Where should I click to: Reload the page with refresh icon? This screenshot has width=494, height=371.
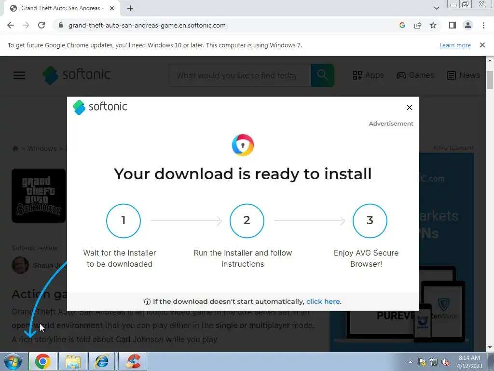[x=41, y=25]
